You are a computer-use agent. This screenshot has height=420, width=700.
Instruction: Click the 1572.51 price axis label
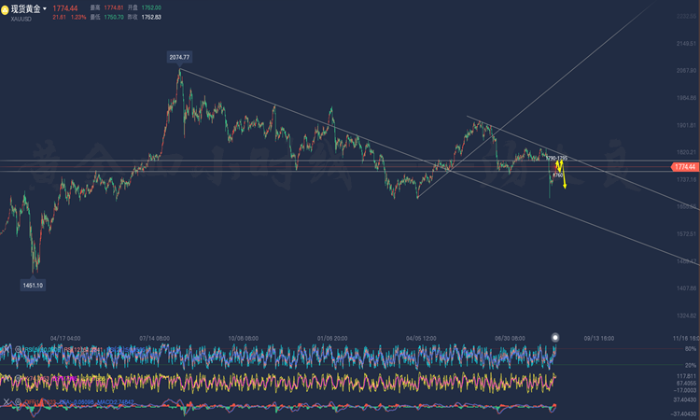(686, 234)
